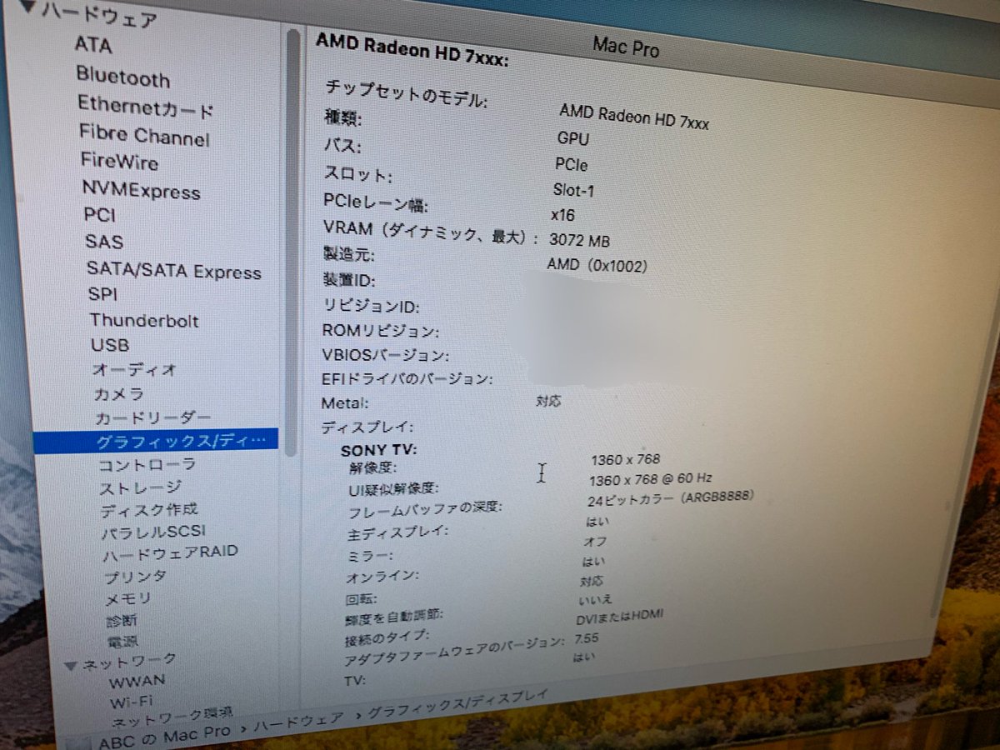
Task: Click the sidebar vertical scrollbar
Action: 292,242
